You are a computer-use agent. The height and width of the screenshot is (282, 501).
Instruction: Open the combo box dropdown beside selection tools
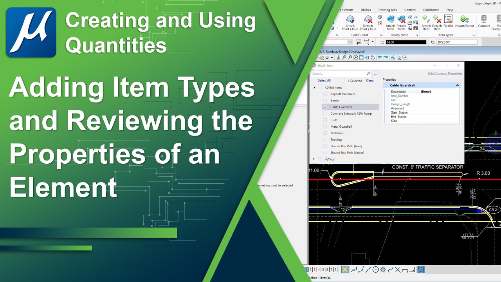(351, 42)
